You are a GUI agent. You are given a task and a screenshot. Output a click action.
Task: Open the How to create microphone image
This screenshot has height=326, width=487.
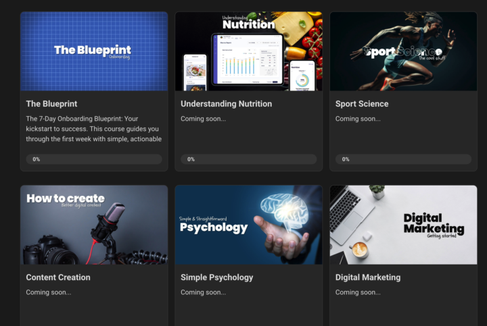[94, 225]
